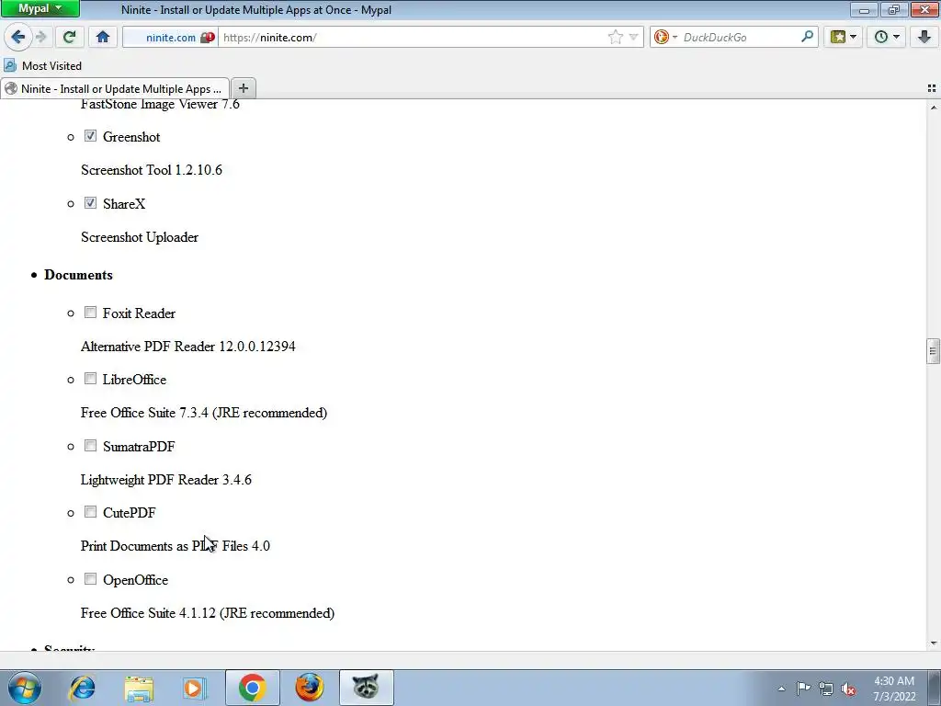Click 'Free Office Suite 7.3.4' description
This screenshot has width=941, height=706.
[204, 413]
